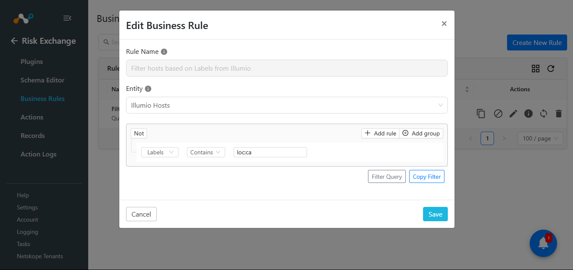Viewport: 573px width, 270px height.
Task: Click the Add rule button
Action: pyautogui.click(x=380, y=133)
